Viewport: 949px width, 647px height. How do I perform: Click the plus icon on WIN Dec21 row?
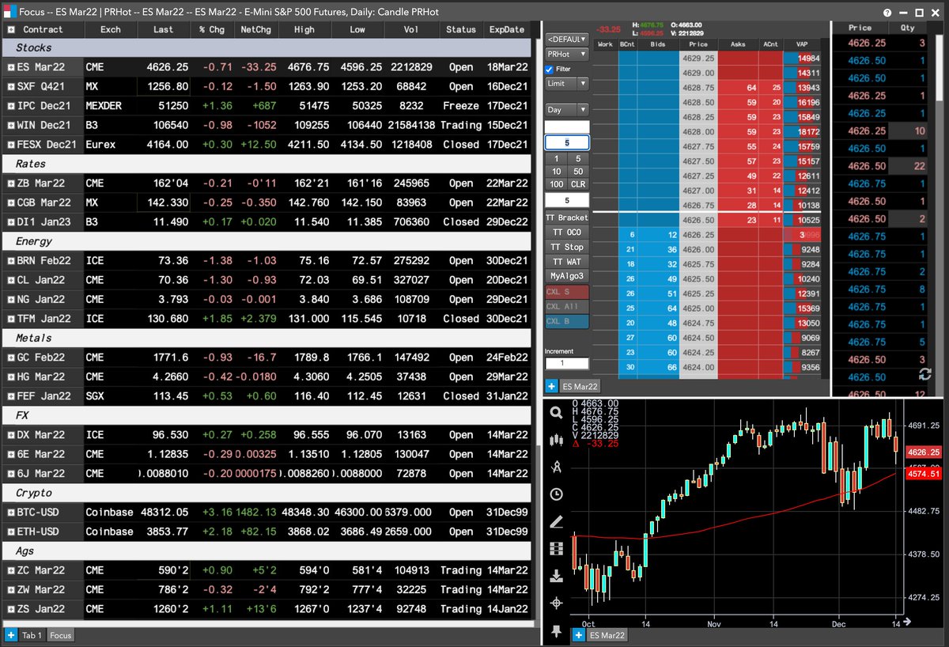10,125
